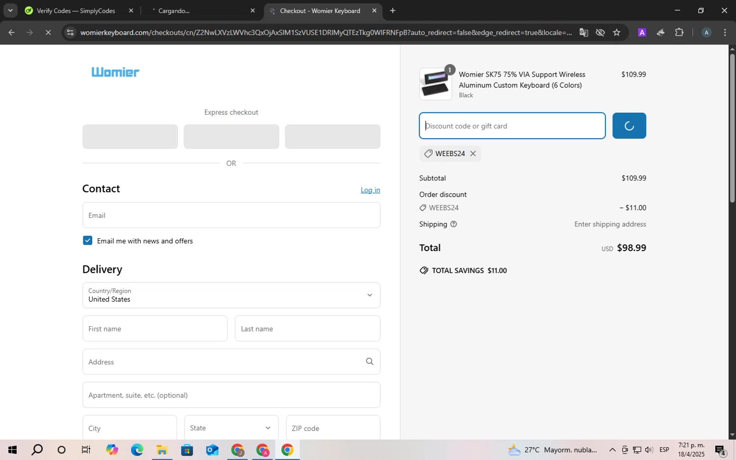Image resolution: width=736 pixels, height=460 pixels.
Task: Open the Womier logo homepage link
Action: [115, 72]
